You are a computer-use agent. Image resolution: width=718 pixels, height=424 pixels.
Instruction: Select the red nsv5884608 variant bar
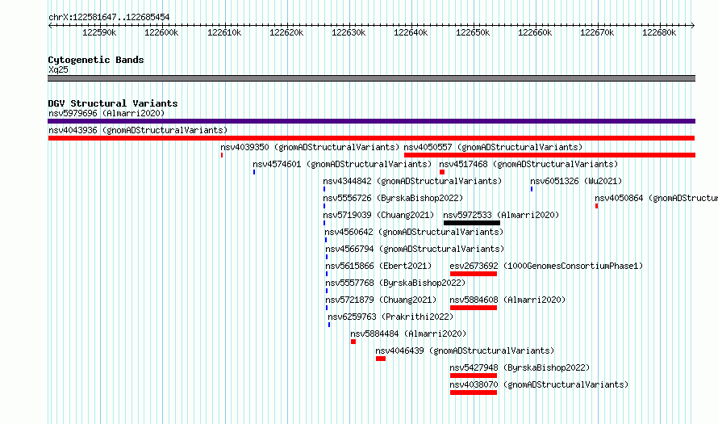click(474, 308)
